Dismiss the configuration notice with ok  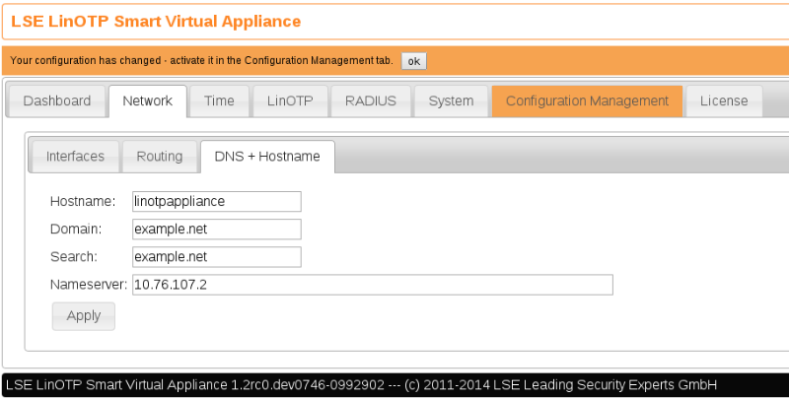413,61
